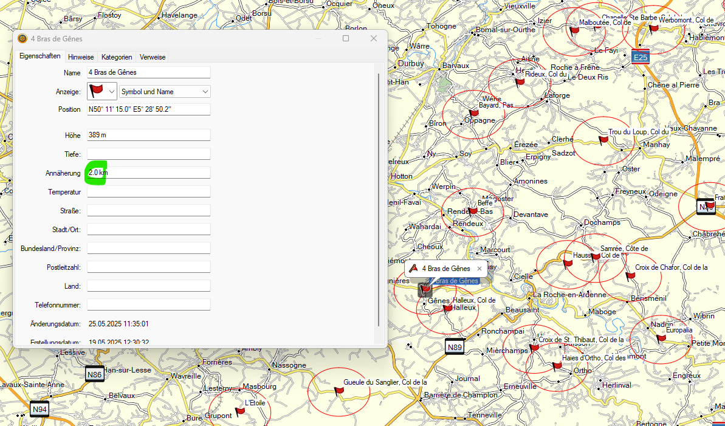
Task: Click the N89 road shield on map
Action: (x=455, y=347)
